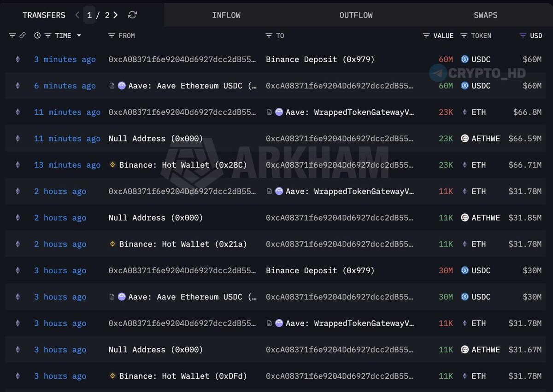Open Null Address (0x000) in the $31.67M row

pos(156,350)
